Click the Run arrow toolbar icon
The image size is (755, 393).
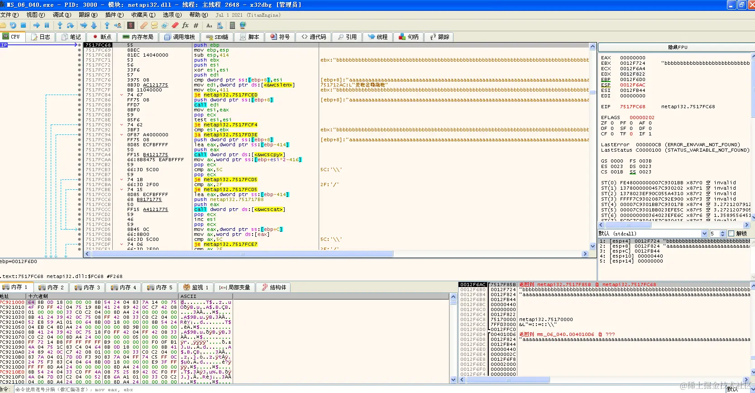pos(37,25)
